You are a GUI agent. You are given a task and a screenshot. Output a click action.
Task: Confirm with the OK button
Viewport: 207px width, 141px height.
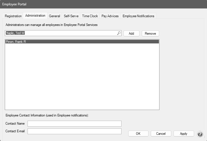(138, 134)
